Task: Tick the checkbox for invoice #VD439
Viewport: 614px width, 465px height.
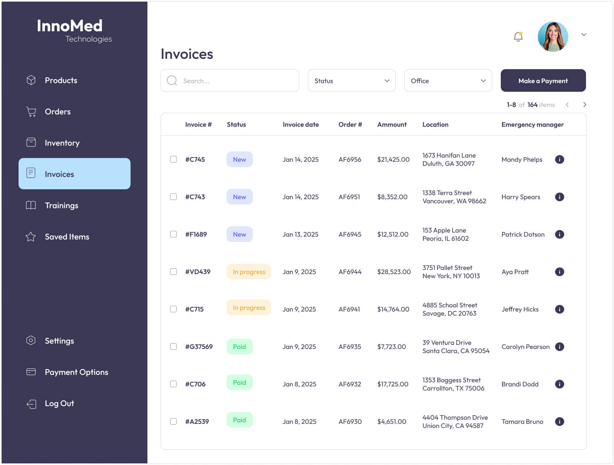Action: [173, 272]
